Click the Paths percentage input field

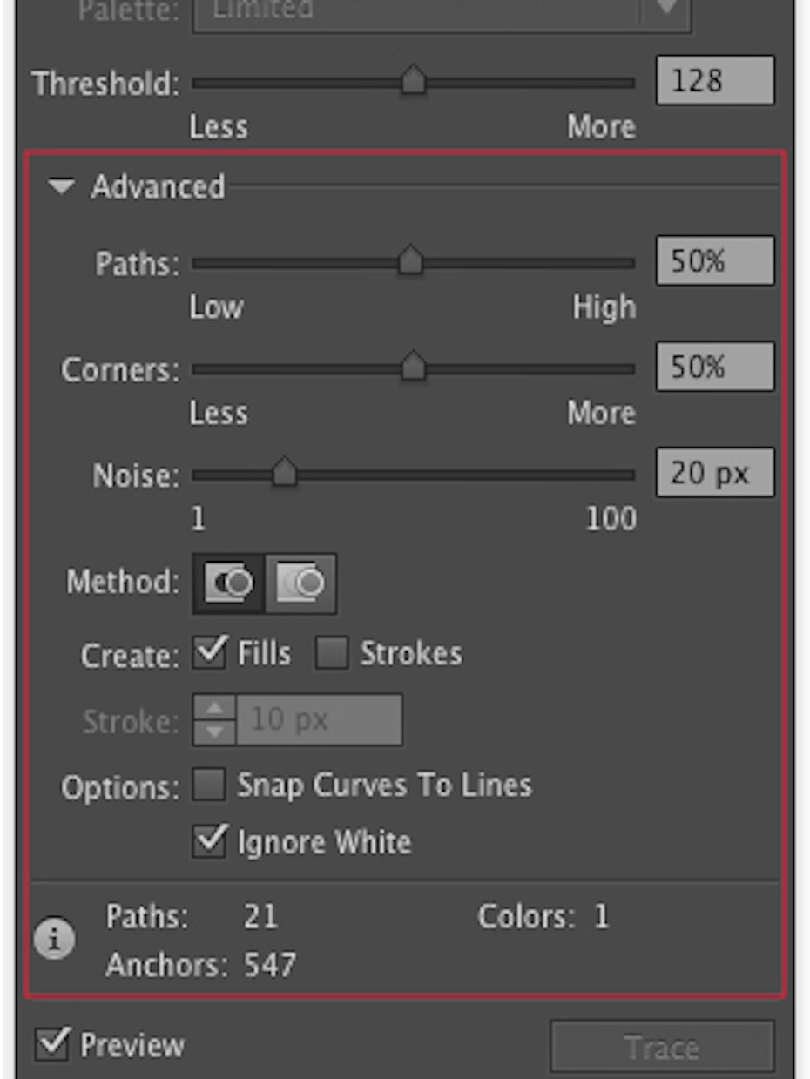(714, 260)
